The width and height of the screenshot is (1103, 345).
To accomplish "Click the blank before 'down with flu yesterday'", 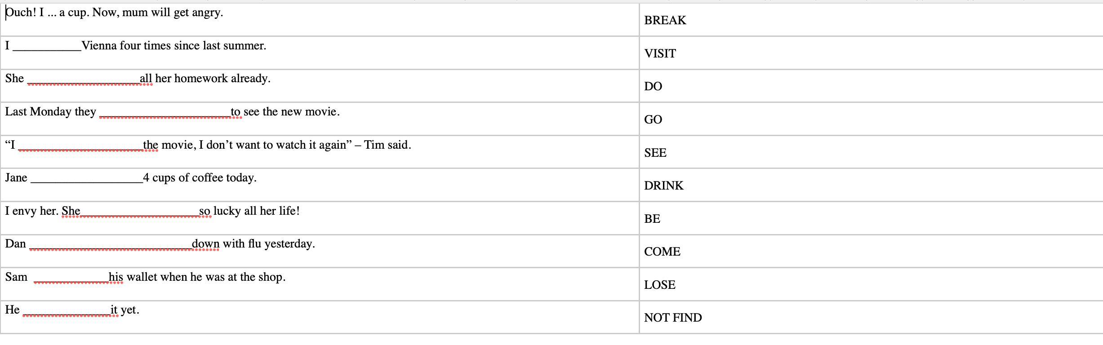I will pos(111,245).
